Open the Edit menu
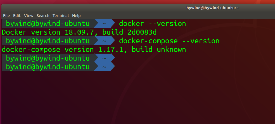Screen dimensions: 275x124 tap(17, 16)
